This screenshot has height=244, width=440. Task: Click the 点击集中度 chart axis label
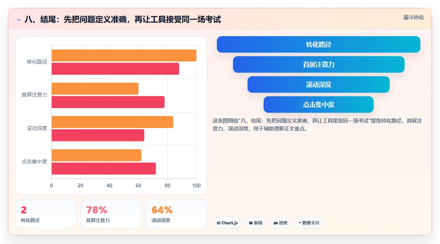(34, 162)
